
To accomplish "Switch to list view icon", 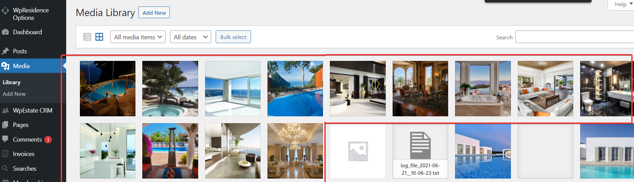I will click(x=87, y=37).
